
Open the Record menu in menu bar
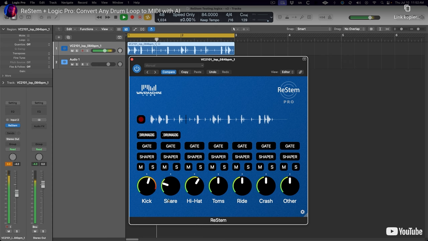(82, 3)
